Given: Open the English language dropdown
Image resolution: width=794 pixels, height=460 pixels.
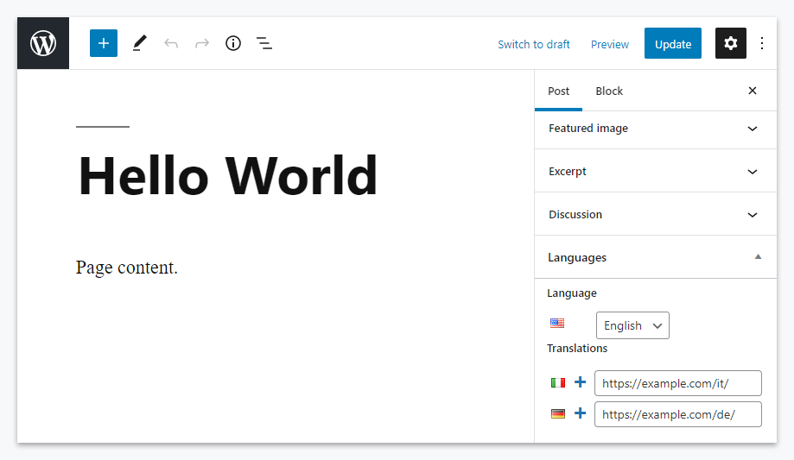Looking at the screenshot, I should pyautogui.click(x=632, y=325).
